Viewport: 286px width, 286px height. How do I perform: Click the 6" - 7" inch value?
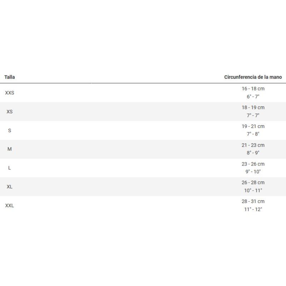(253, 97)
